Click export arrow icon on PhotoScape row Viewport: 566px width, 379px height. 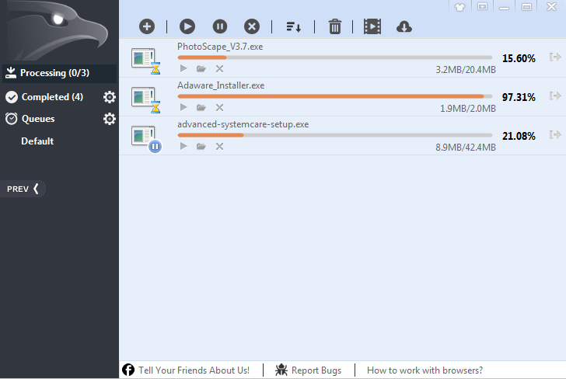point(555,57)
